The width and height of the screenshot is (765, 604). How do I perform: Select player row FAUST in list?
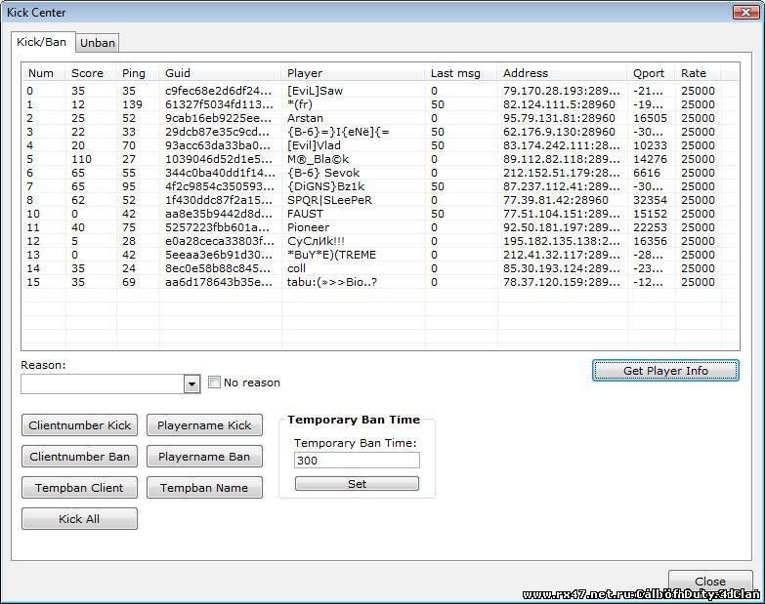(305, 214)
